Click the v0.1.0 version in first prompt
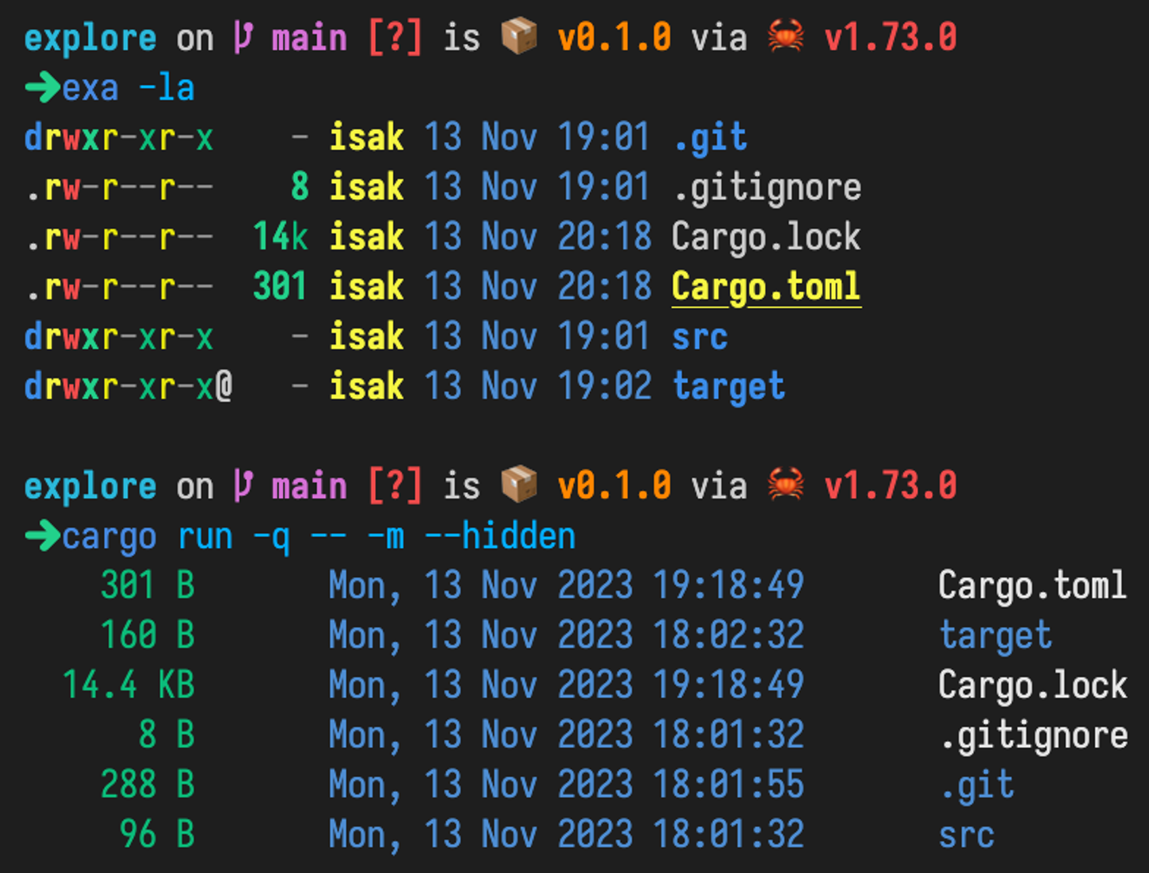 point(614,37)
